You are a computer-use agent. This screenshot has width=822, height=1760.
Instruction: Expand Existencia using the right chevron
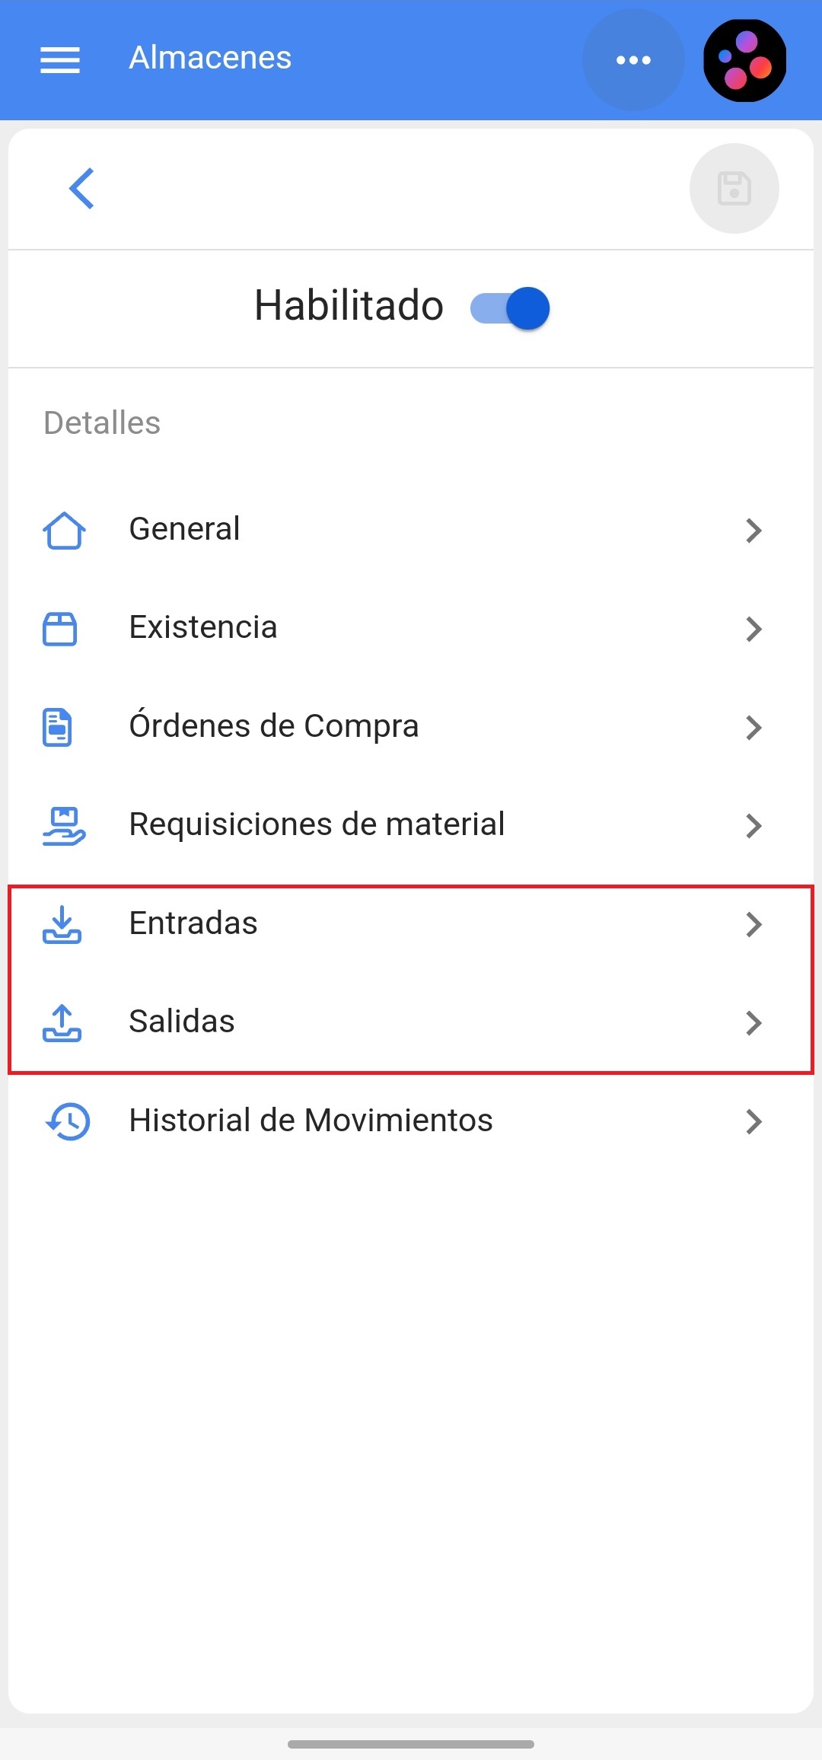[753, 630]
